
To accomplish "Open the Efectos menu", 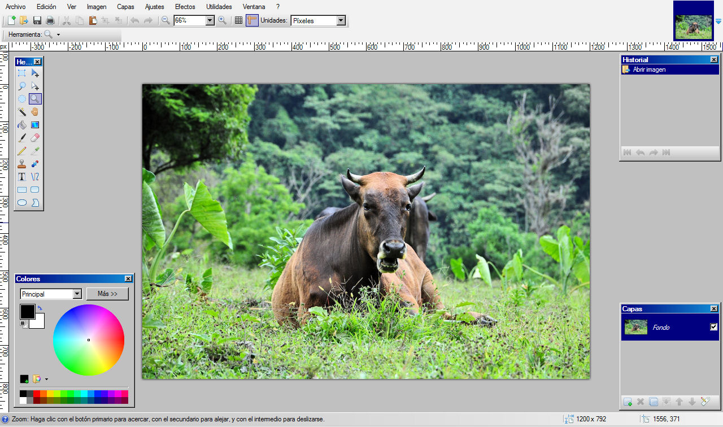I will pos(185,6).
